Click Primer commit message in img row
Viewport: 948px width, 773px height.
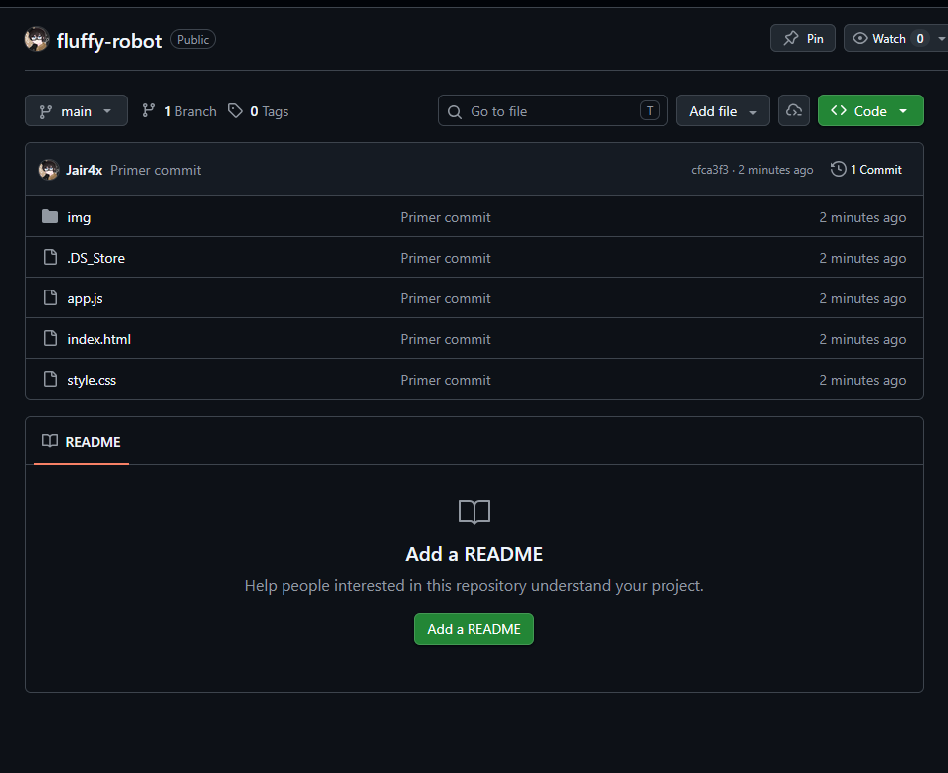tap(446, 217)
